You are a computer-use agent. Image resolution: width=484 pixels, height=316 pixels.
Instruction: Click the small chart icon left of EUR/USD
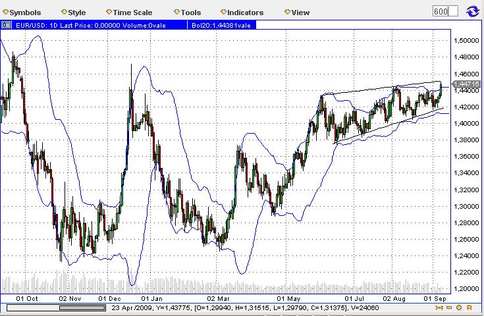[x=6, y=25]
